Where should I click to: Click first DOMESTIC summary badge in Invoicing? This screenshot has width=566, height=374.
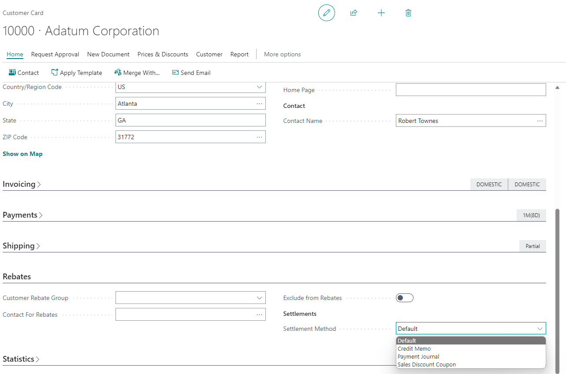(x=489, y=184)
